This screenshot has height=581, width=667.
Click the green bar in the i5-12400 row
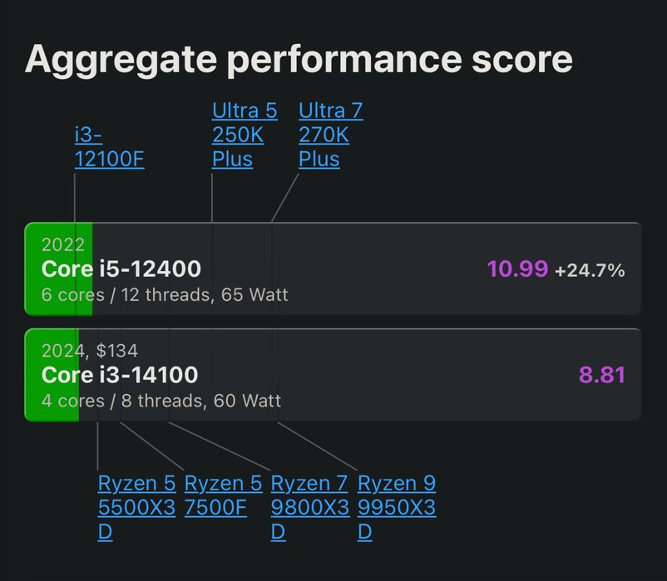(59, 268)
